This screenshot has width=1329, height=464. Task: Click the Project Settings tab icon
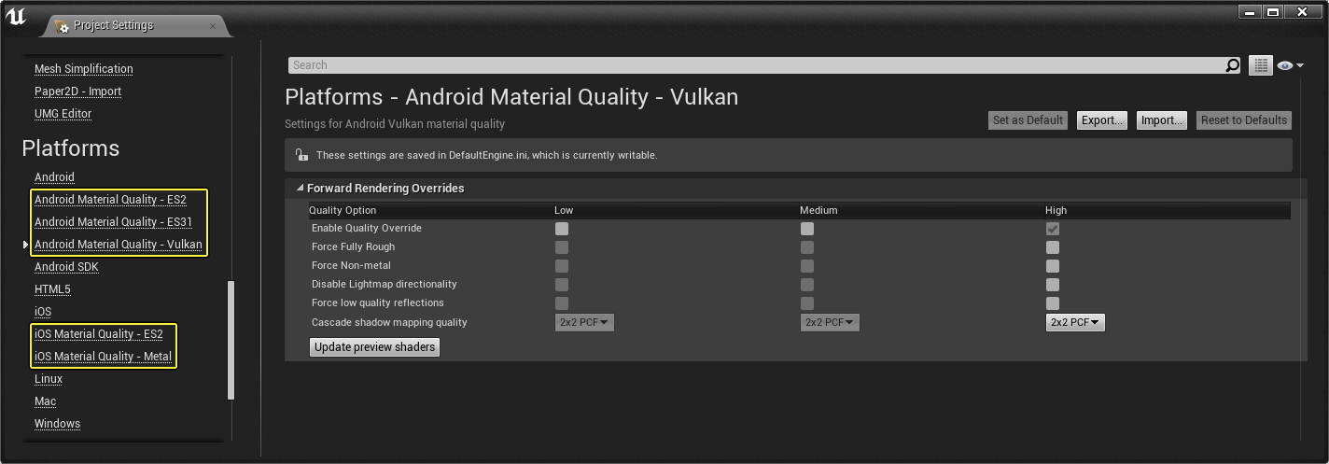(x=62, y=26)
